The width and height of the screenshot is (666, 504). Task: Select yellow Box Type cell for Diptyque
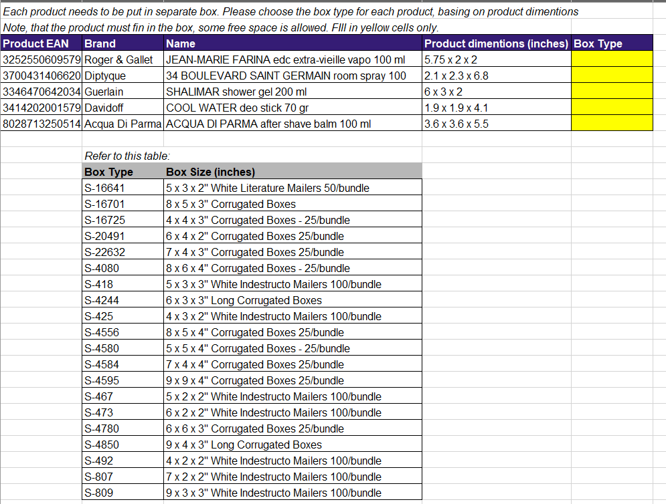(x=612, y=75)
